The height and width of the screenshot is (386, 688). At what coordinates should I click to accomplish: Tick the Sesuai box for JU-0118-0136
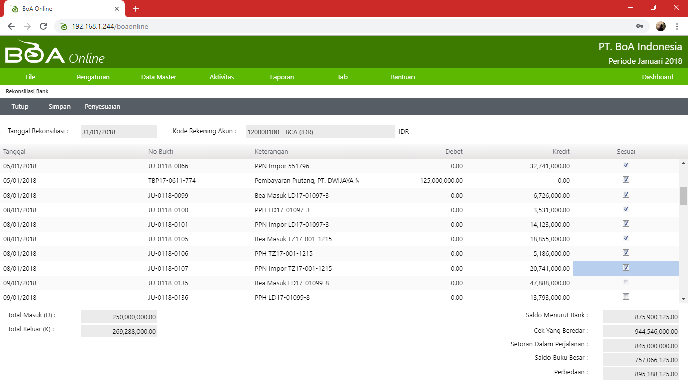(x=626, y=297)
